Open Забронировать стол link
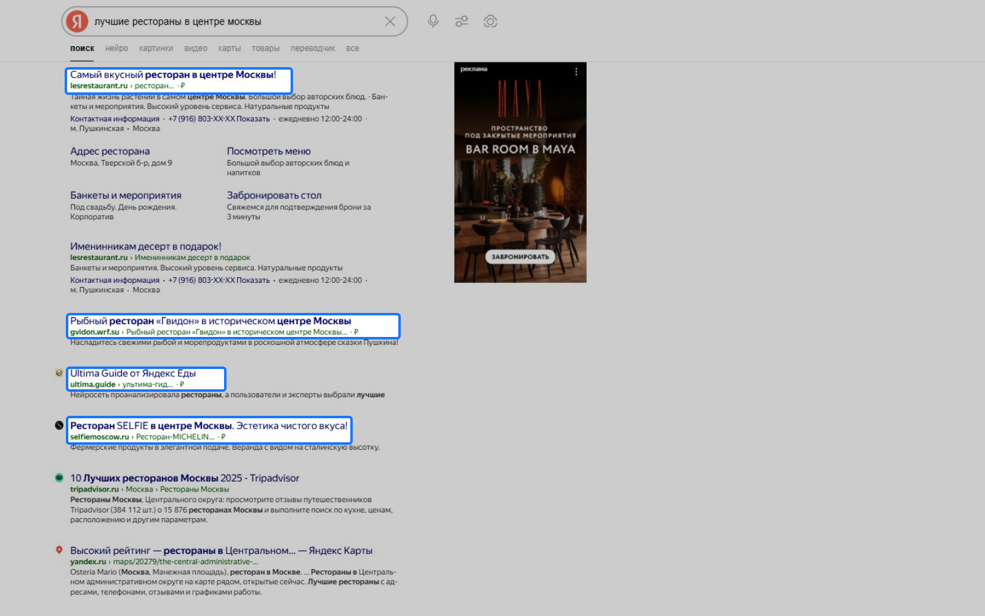 coord(274,195)
